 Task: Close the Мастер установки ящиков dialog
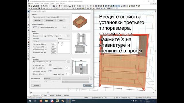(92, 11)
